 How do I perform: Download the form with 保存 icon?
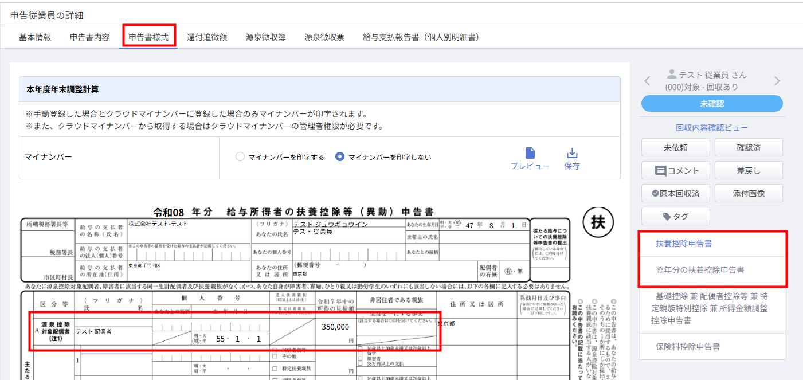(571, 153)
